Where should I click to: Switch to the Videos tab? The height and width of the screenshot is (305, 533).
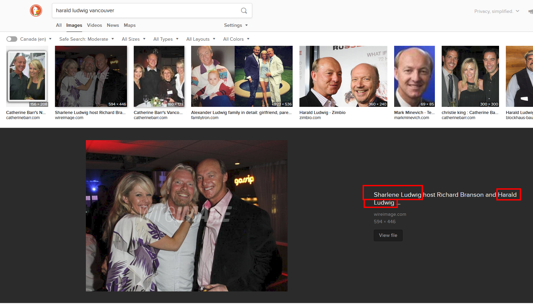click(x=94, y=25)
